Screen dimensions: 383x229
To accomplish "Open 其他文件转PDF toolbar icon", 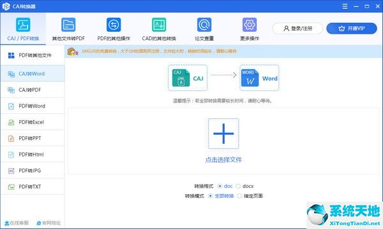I will click(x=68, y=25).
